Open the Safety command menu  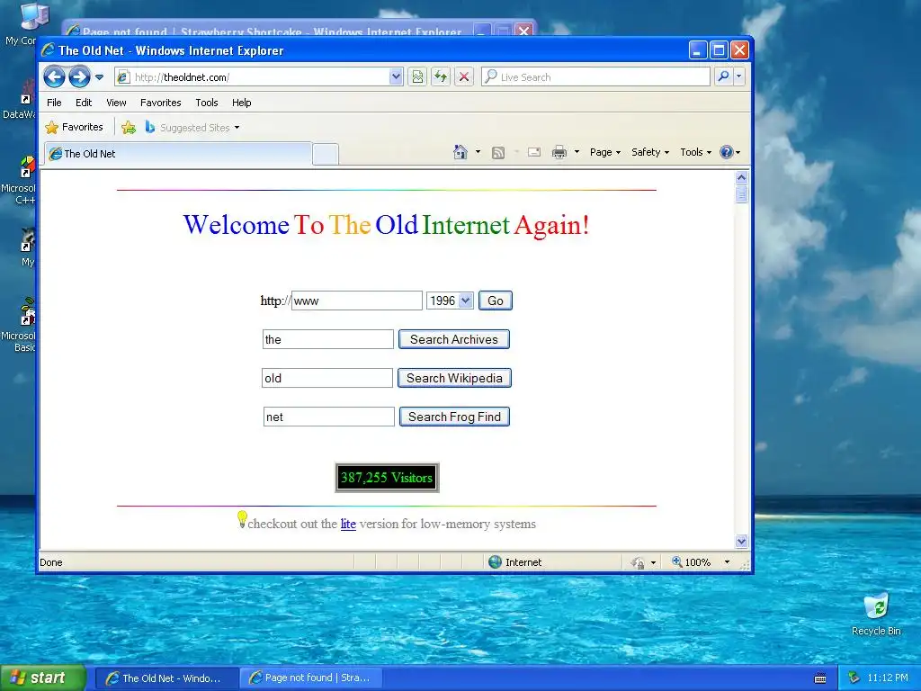(649, 152)
